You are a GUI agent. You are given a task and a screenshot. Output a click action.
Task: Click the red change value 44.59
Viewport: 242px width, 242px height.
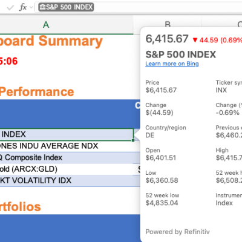pyautogui.click(x=209, y=40)
